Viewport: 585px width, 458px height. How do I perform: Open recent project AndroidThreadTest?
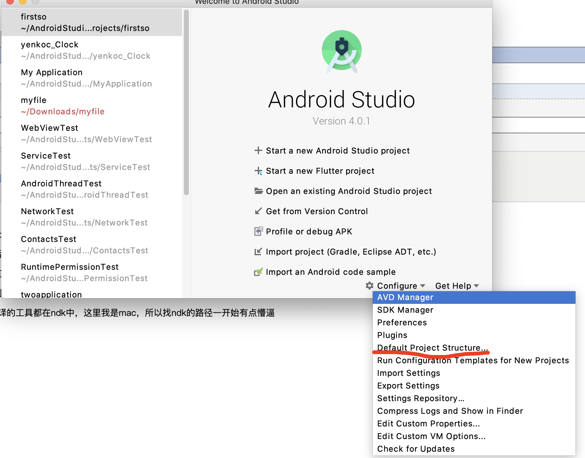(92, 189)
